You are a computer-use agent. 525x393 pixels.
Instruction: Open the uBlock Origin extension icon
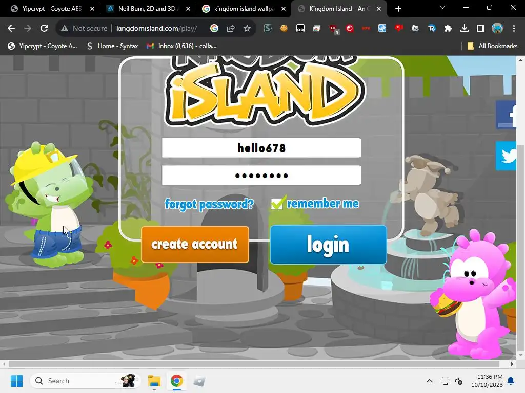click(x=334, y=29)
